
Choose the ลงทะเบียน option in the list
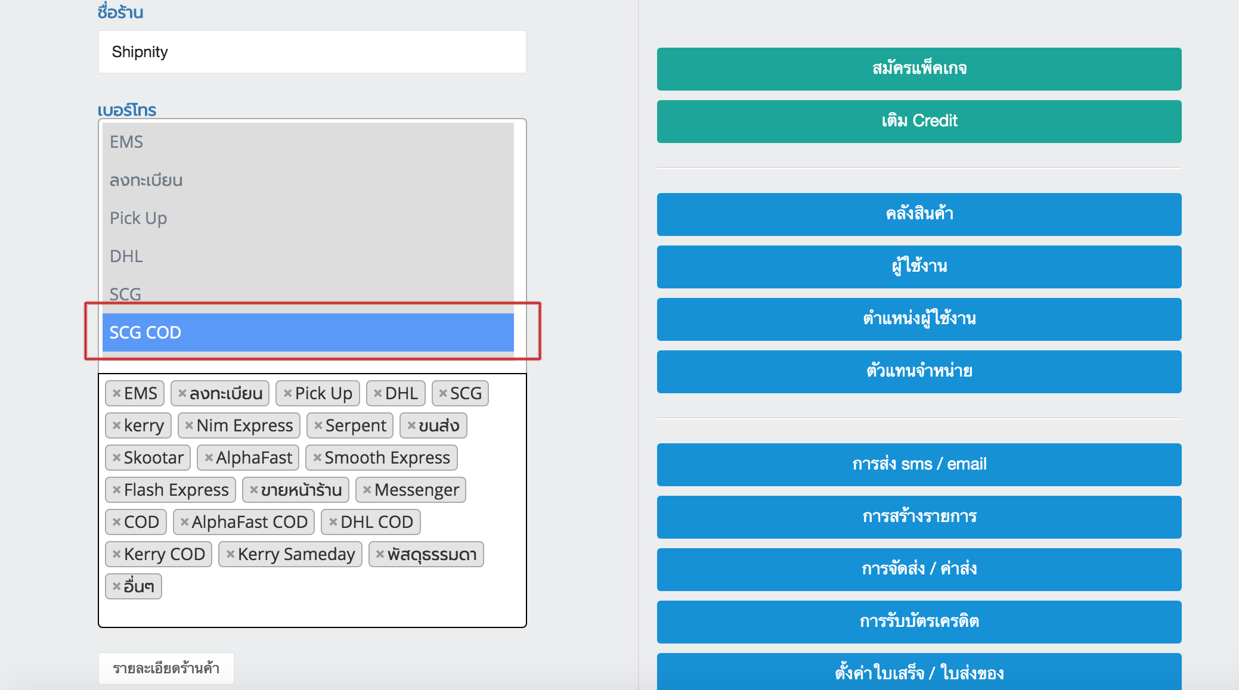coord(308,180)
